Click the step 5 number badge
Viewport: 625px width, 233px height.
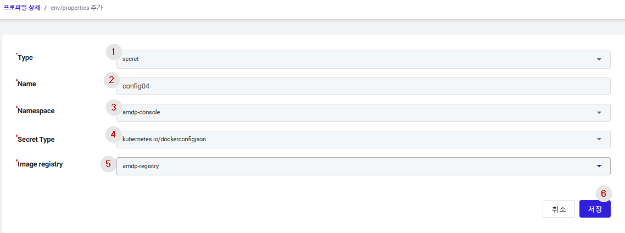[x=108, y=164]
